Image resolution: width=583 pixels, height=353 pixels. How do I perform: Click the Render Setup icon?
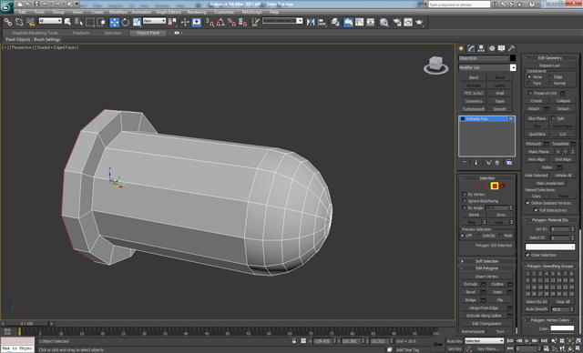pos(397,22)
